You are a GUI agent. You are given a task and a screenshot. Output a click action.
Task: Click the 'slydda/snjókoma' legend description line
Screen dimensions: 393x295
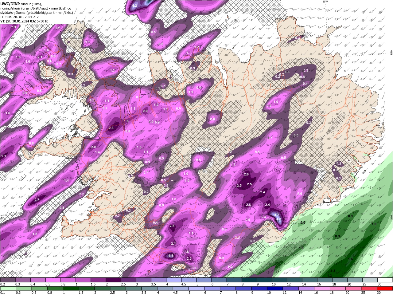[37, 13]
